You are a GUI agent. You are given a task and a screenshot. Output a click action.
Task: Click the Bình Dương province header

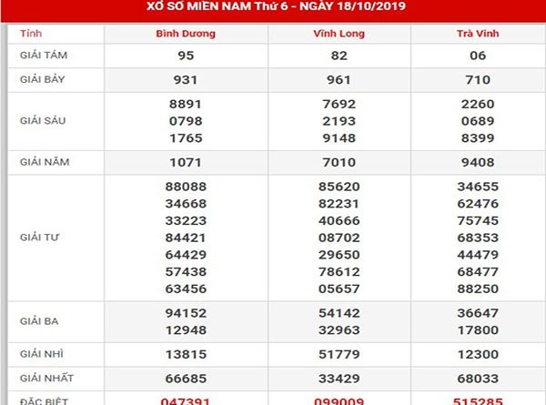(x=186, y=34)
